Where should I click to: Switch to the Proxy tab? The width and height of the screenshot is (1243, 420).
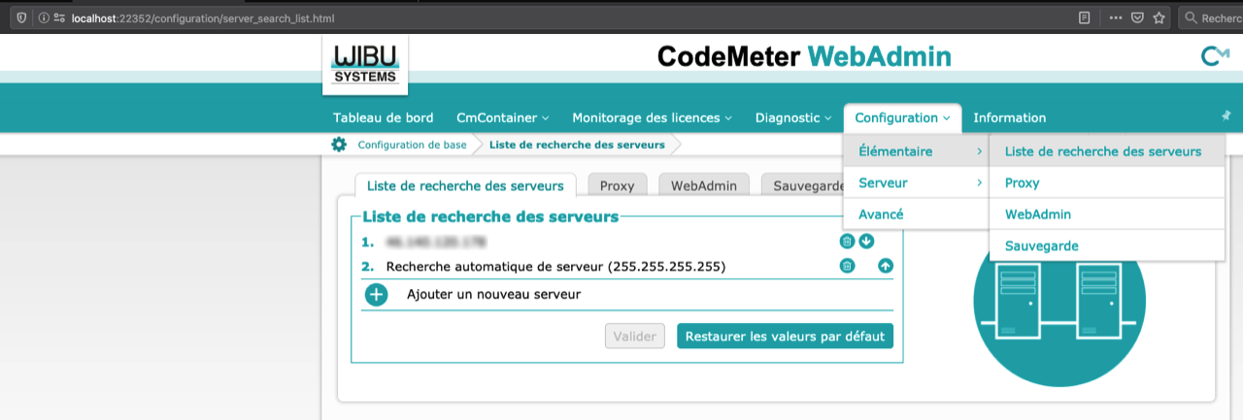(617, 185)
